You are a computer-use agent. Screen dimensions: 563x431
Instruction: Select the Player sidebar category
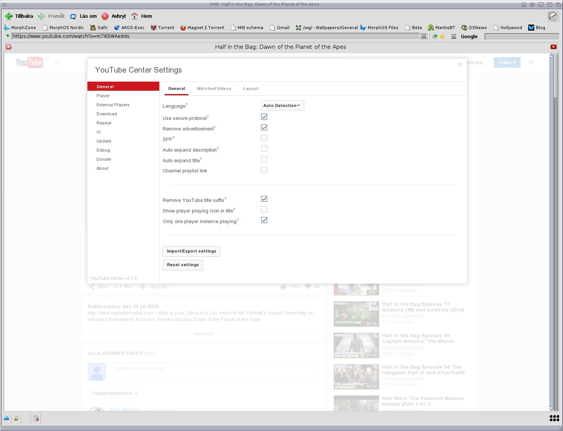[123, 96]
